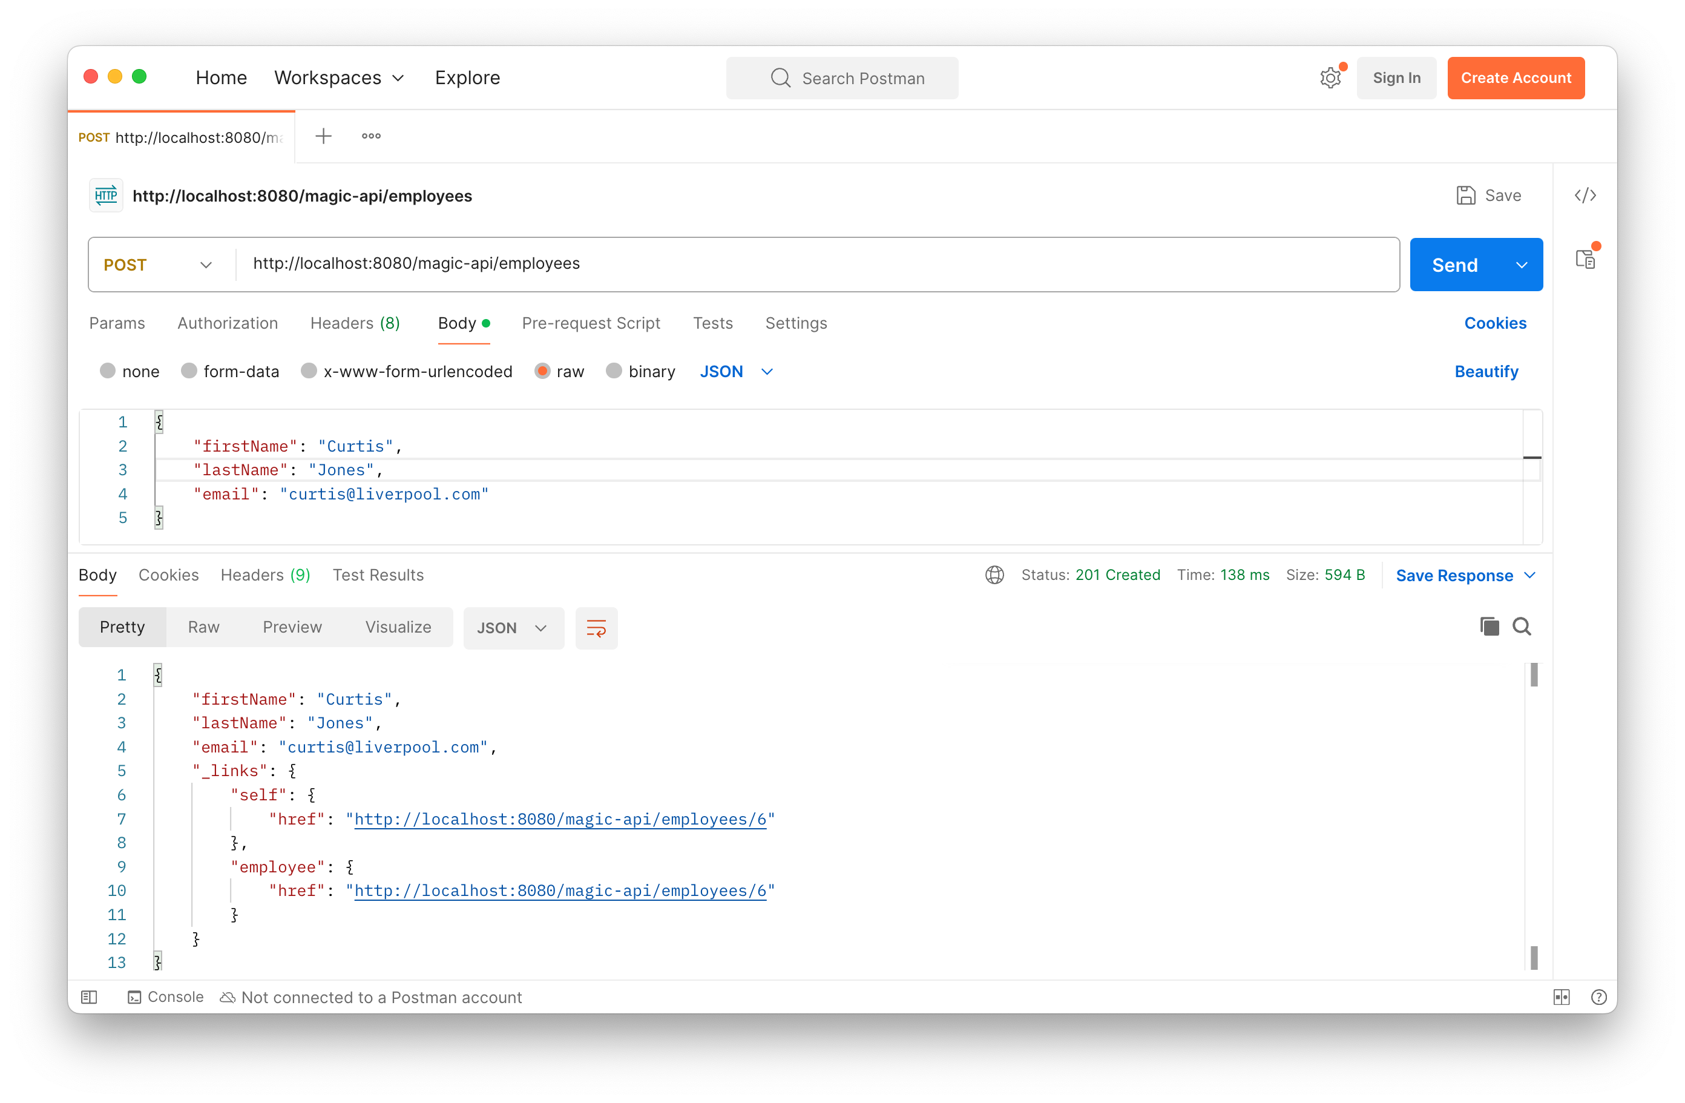The width and height of the screenshot is (1685, 1103).
Task: Select form-data body type option
Action: [189, 371]
